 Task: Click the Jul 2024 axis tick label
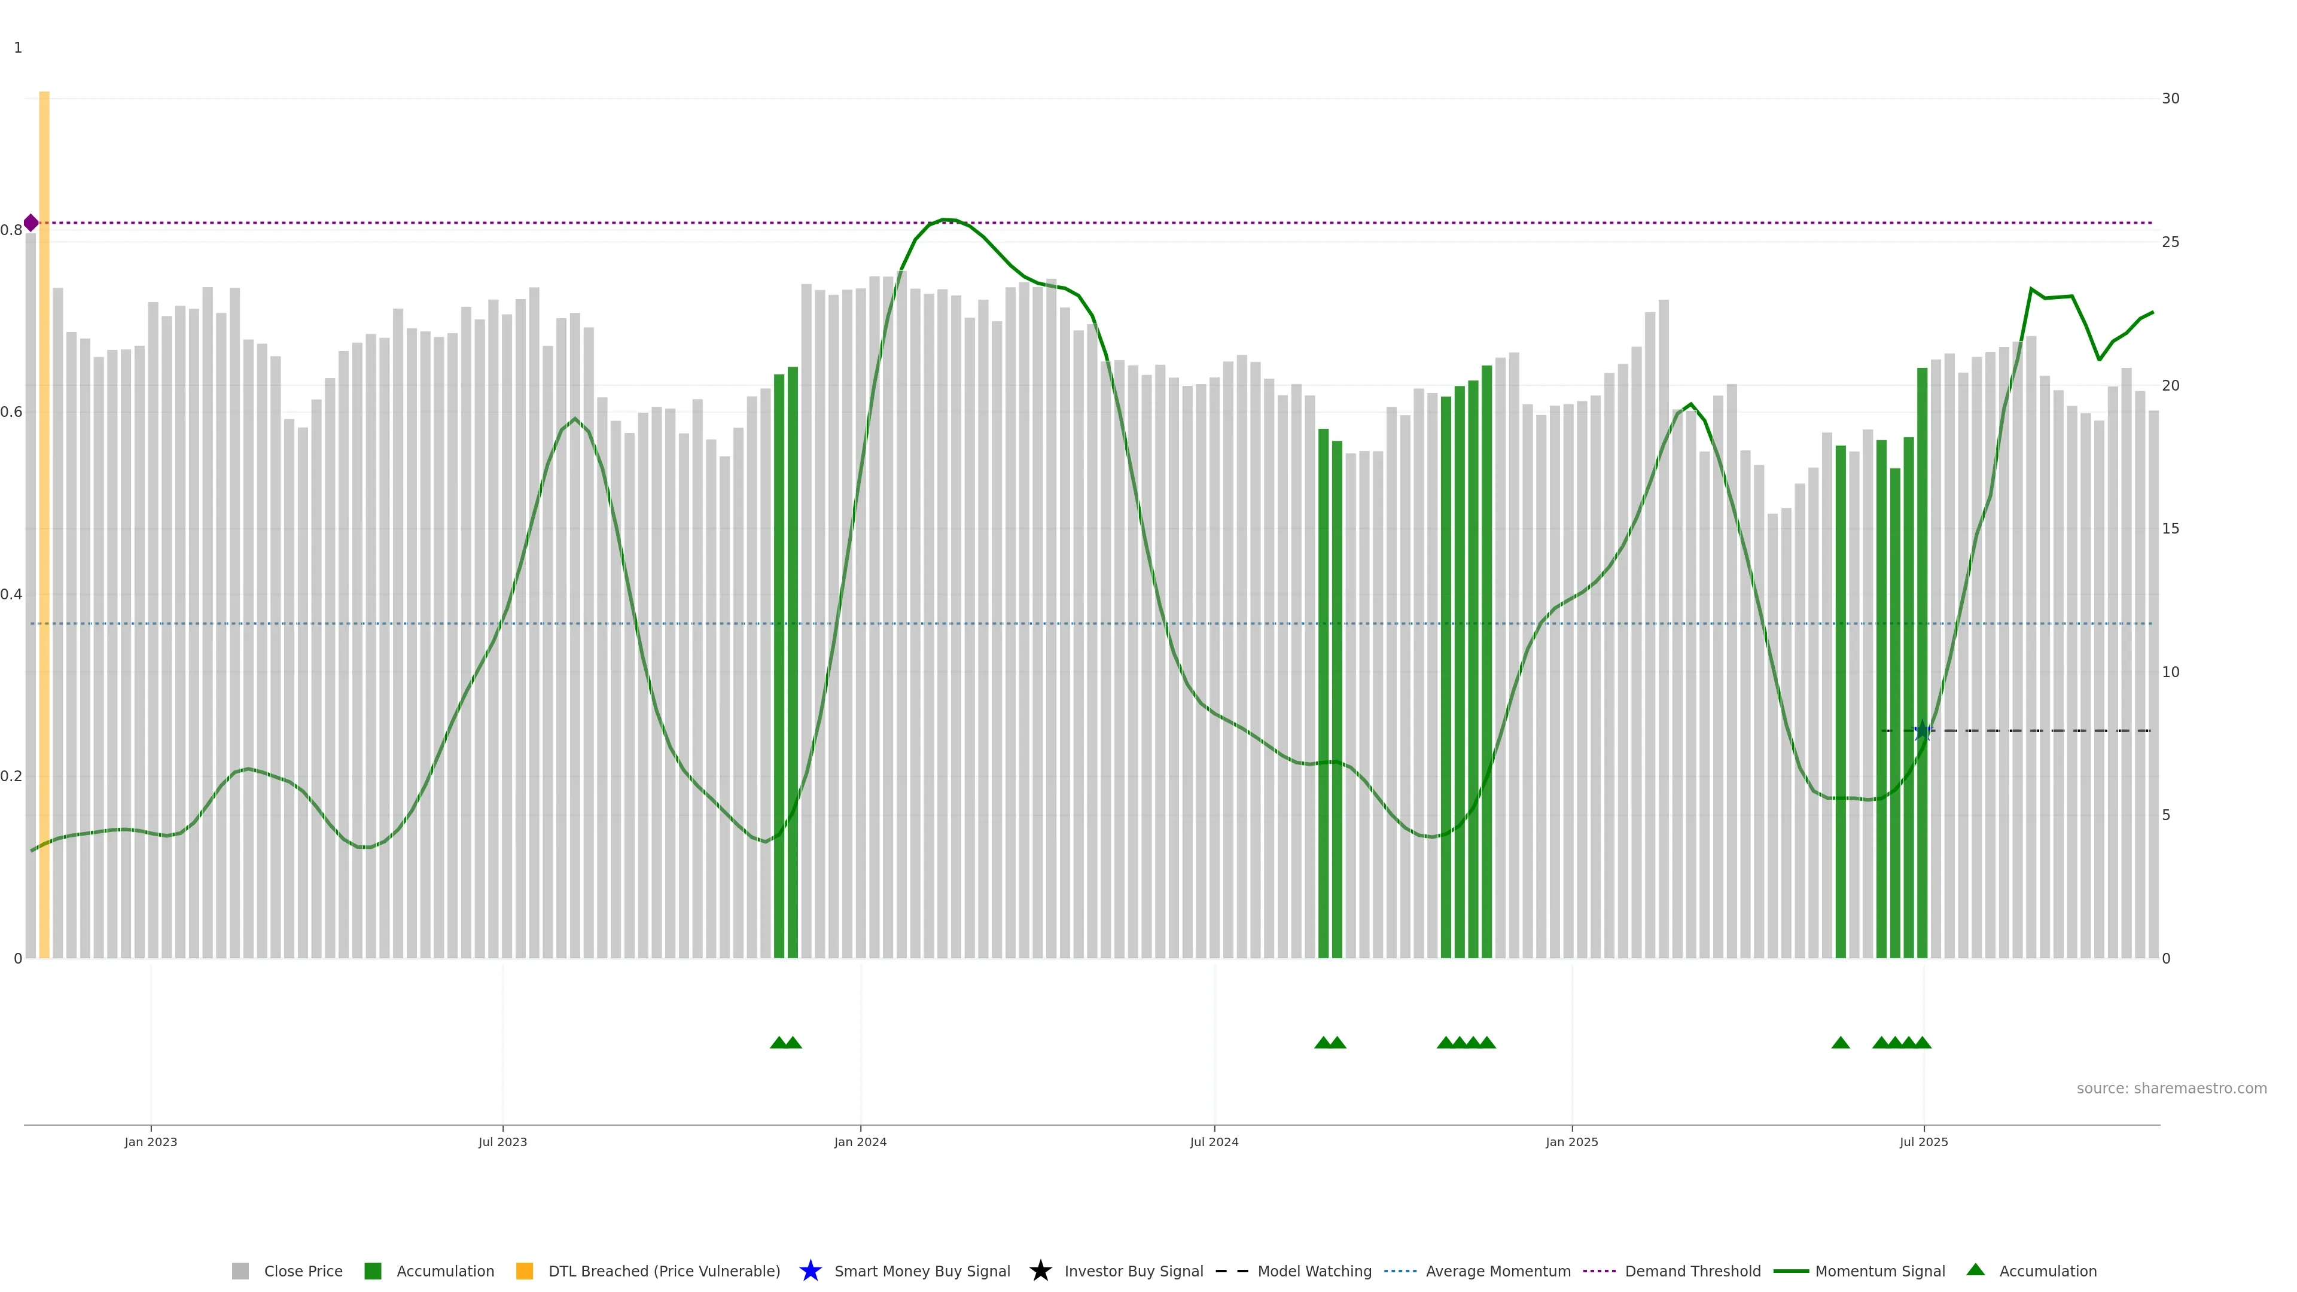tap(1214, 1141)
